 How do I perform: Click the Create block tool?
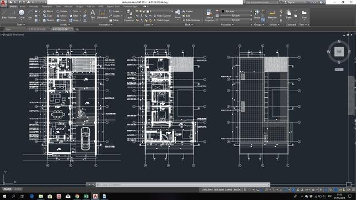click(187, 11)
